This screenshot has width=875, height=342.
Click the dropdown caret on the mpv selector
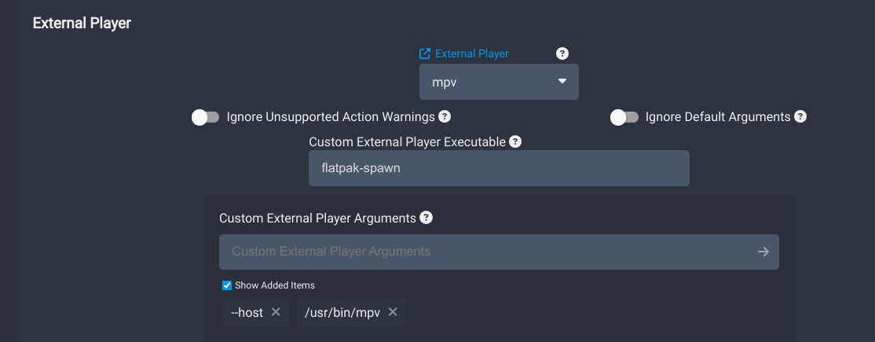[562, 81]
